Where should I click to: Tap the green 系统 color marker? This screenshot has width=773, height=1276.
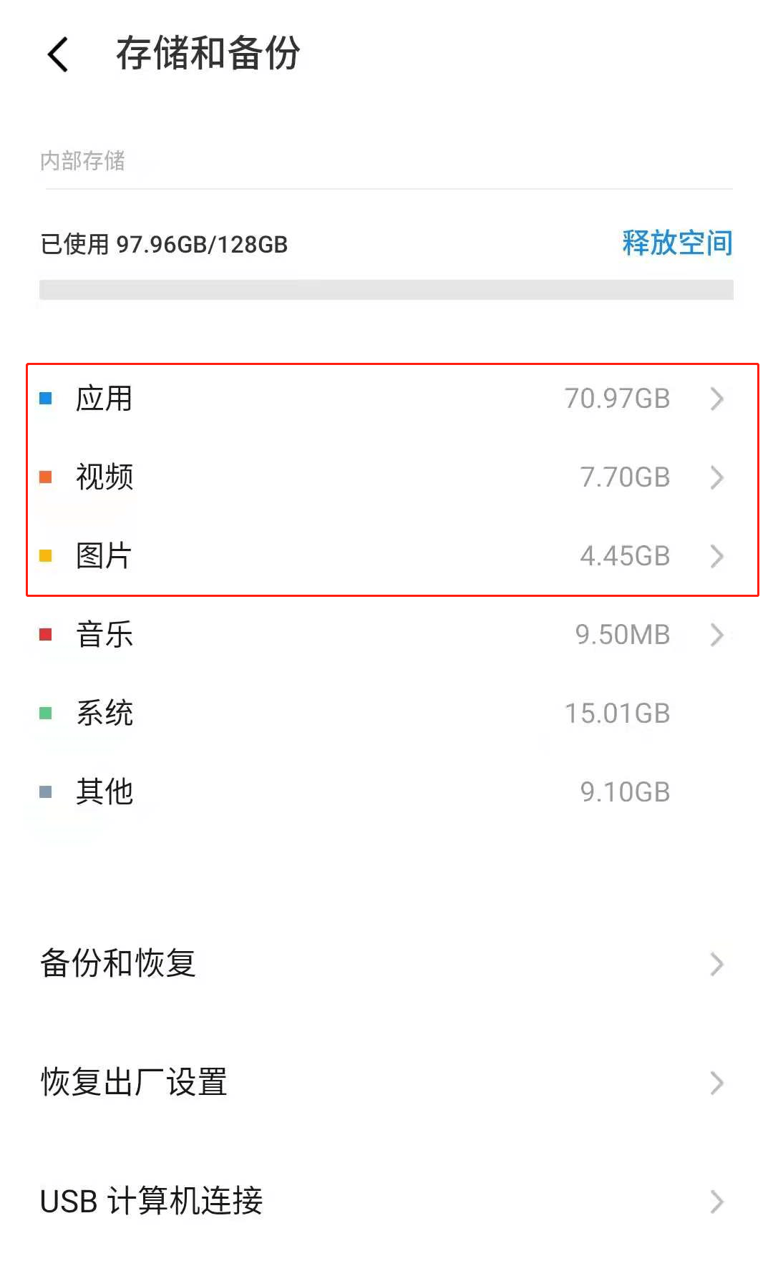coord(46,714)
